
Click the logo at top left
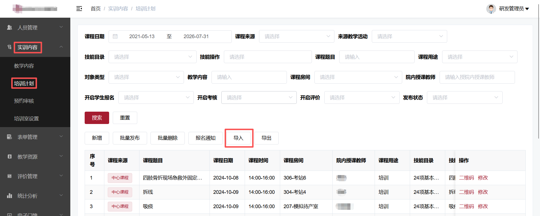point(35,9)
